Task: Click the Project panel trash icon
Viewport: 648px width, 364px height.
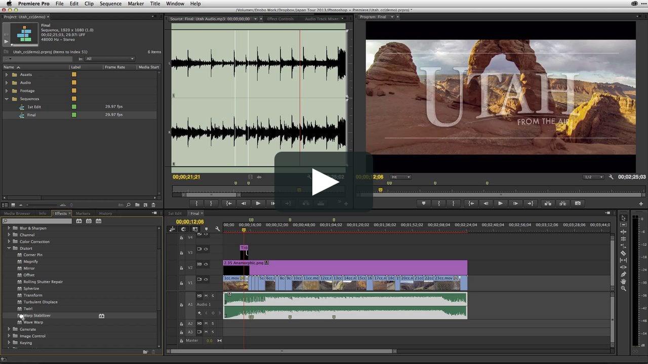Action: [x=153, y=205]
